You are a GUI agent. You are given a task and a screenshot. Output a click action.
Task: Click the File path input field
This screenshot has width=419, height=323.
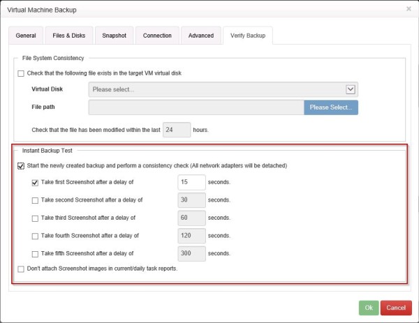click(196, 107)
